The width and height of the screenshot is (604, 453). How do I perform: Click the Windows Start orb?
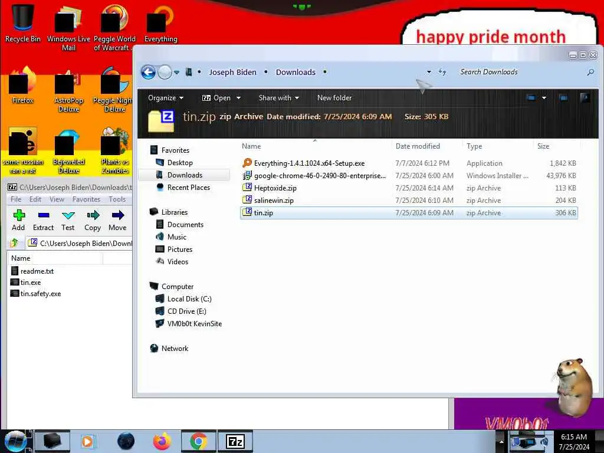click(16, 441)
